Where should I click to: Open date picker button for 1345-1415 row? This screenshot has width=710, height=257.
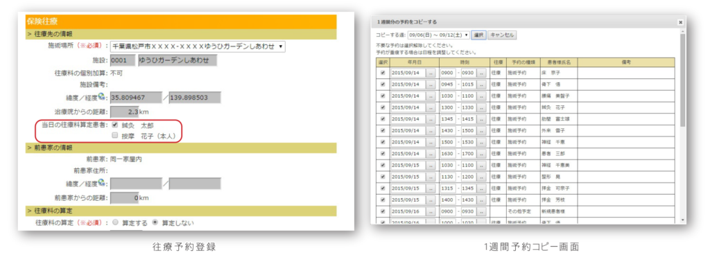point(431,119)
